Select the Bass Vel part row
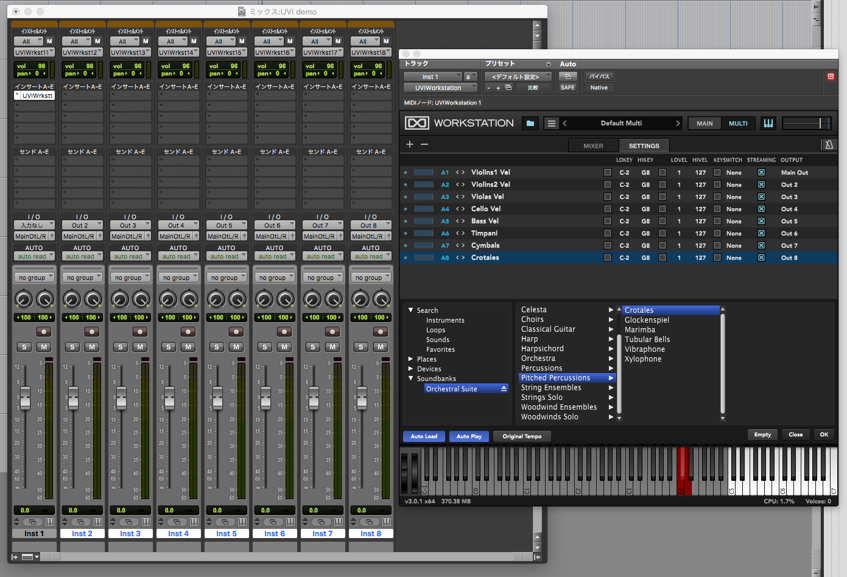This screenshot has width=847, height=577. point(619,221)
